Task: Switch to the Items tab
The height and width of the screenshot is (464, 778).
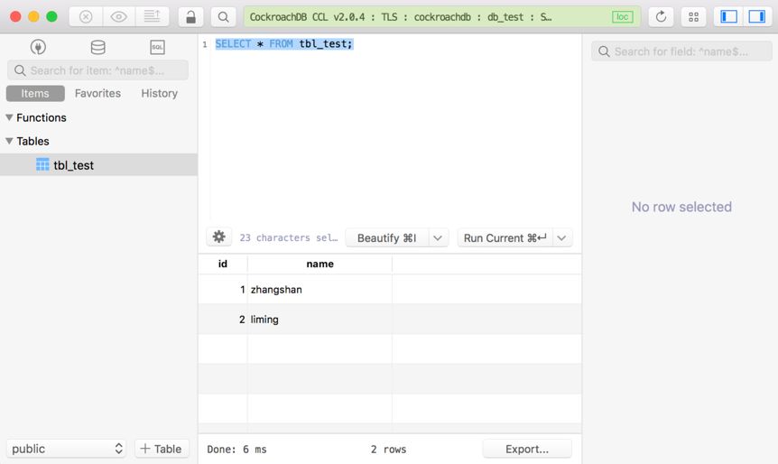Action: pyautogui.click(x=35, y=93)
